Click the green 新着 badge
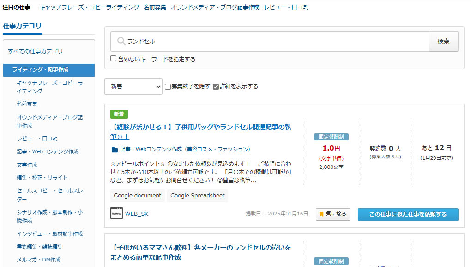The height and width of the screenshot is (267, 471). click(119, 114)
